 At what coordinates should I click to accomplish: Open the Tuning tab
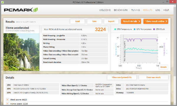[x=135, y=10]
